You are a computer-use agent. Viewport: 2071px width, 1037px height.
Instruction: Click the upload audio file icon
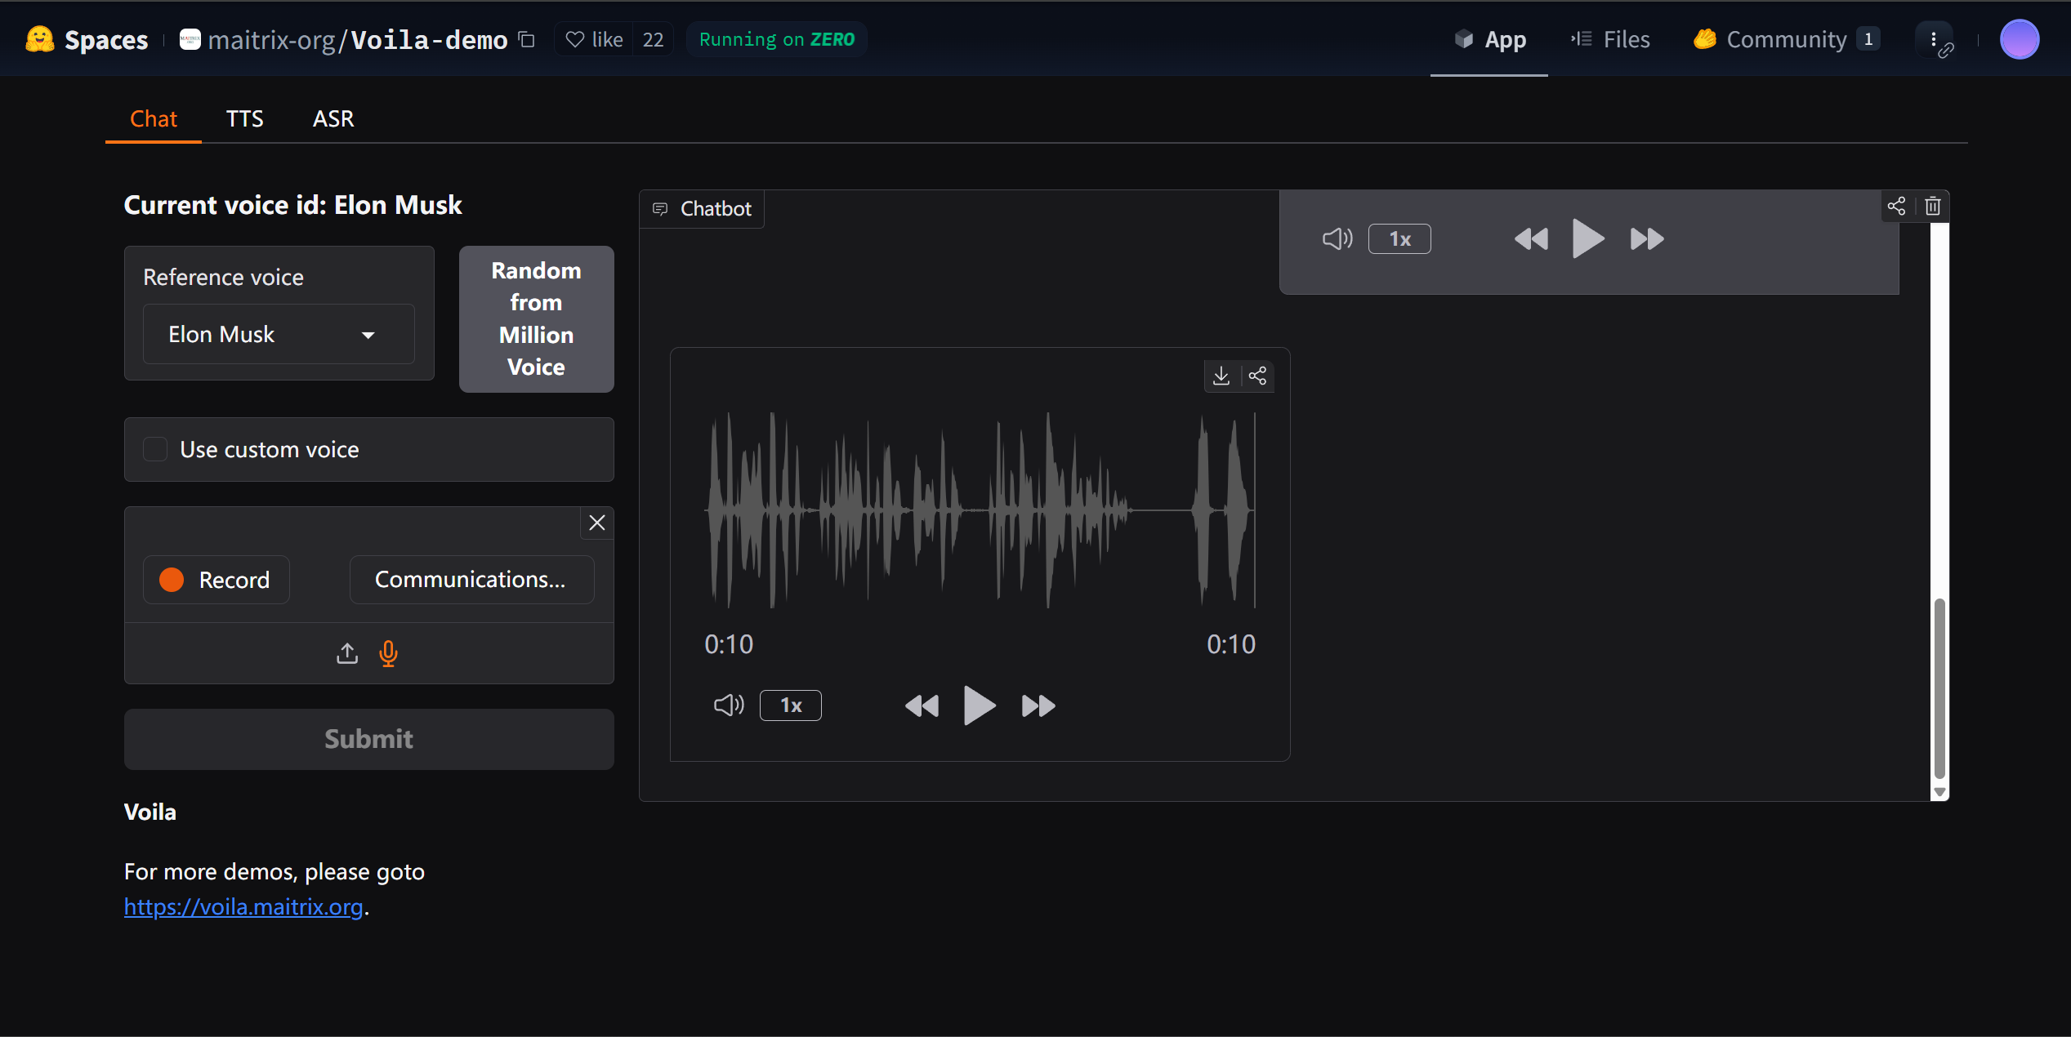pyautogui.click(x=347, y=653)
